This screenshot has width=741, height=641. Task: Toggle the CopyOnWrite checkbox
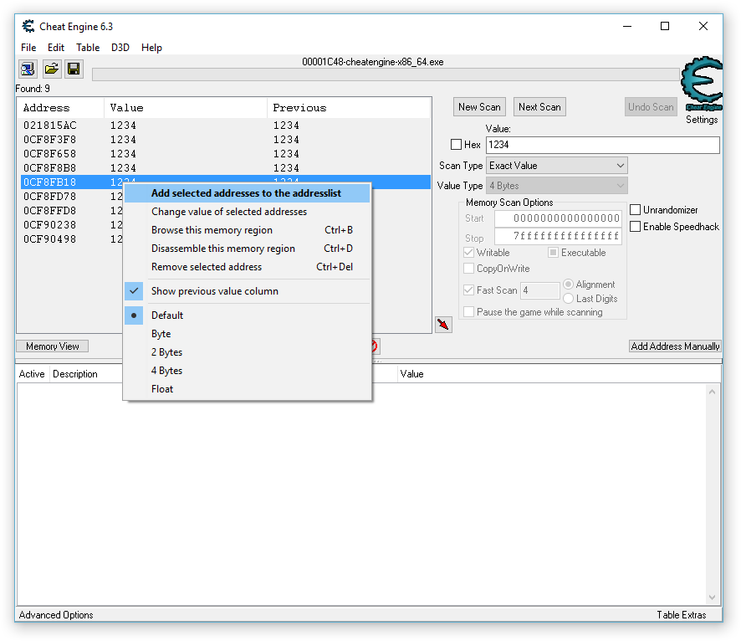469,269
